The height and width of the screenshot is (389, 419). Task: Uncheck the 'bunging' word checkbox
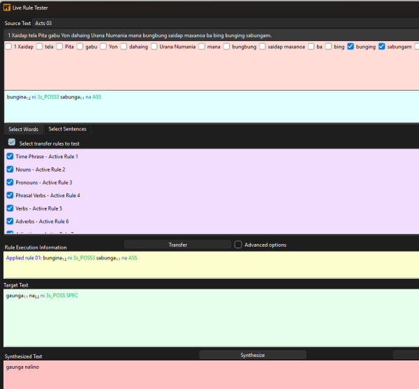[351, 47]
